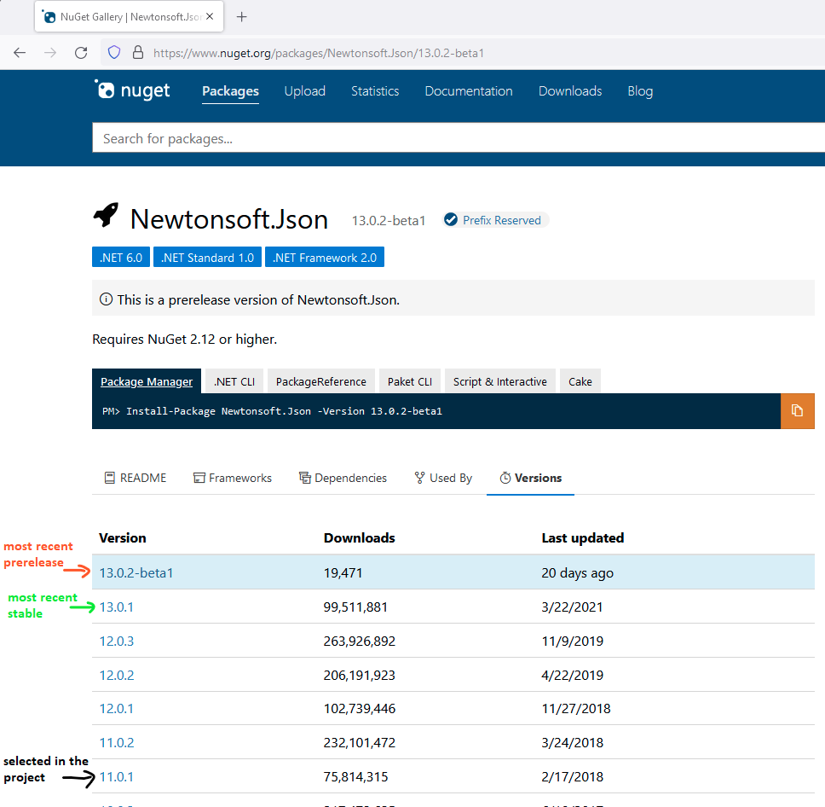The width and height of the screenshot is (825, 807).
Task: Open Upload in the nuget navigation
Action: 304,91
